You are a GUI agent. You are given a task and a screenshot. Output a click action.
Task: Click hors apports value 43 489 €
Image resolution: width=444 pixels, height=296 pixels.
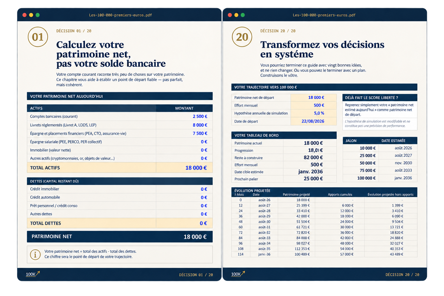[x=397, y=254]
